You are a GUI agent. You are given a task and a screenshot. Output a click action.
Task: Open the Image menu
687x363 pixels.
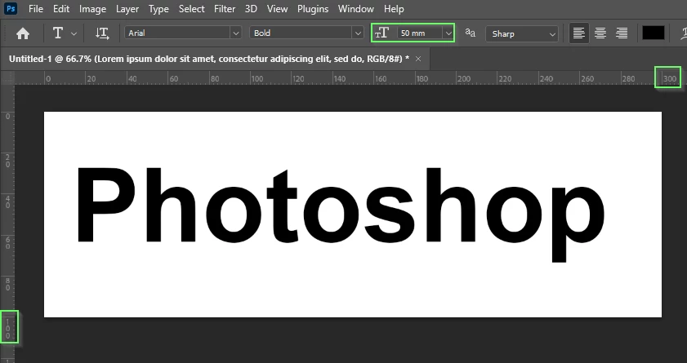92,9
